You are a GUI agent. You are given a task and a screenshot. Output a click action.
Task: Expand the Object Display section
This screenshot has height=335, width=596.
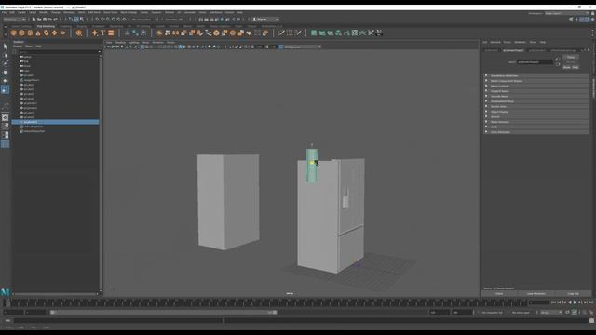pos(537,112)
